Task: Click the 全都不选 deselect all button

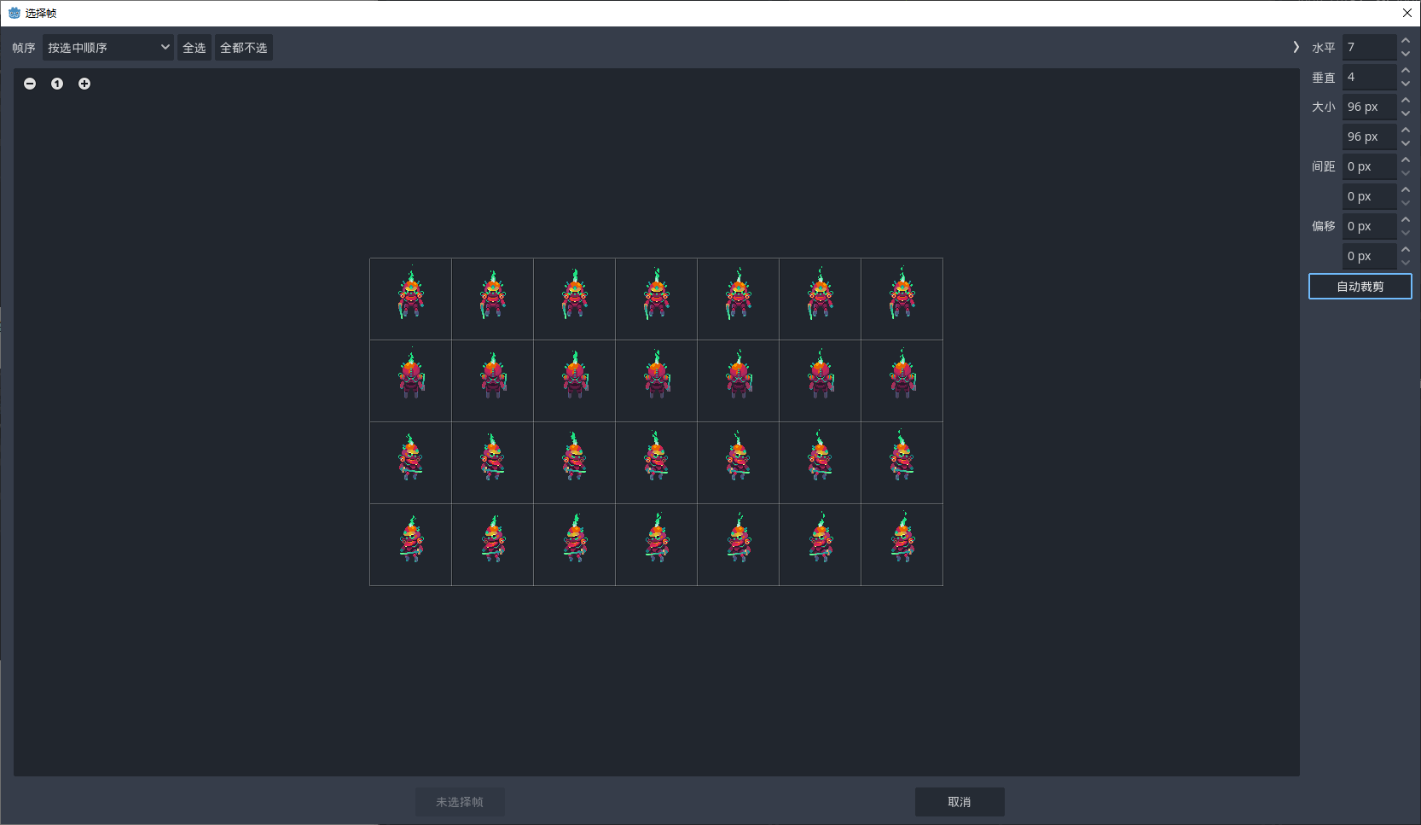Action: point(244,48)
